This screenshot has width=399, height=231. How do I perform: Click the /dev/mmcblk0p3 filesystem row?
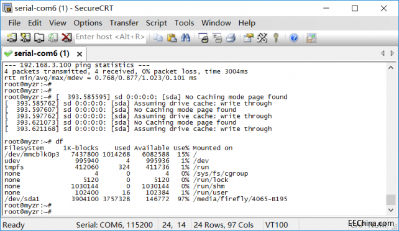pyautogui.click(x=101, y=154)
